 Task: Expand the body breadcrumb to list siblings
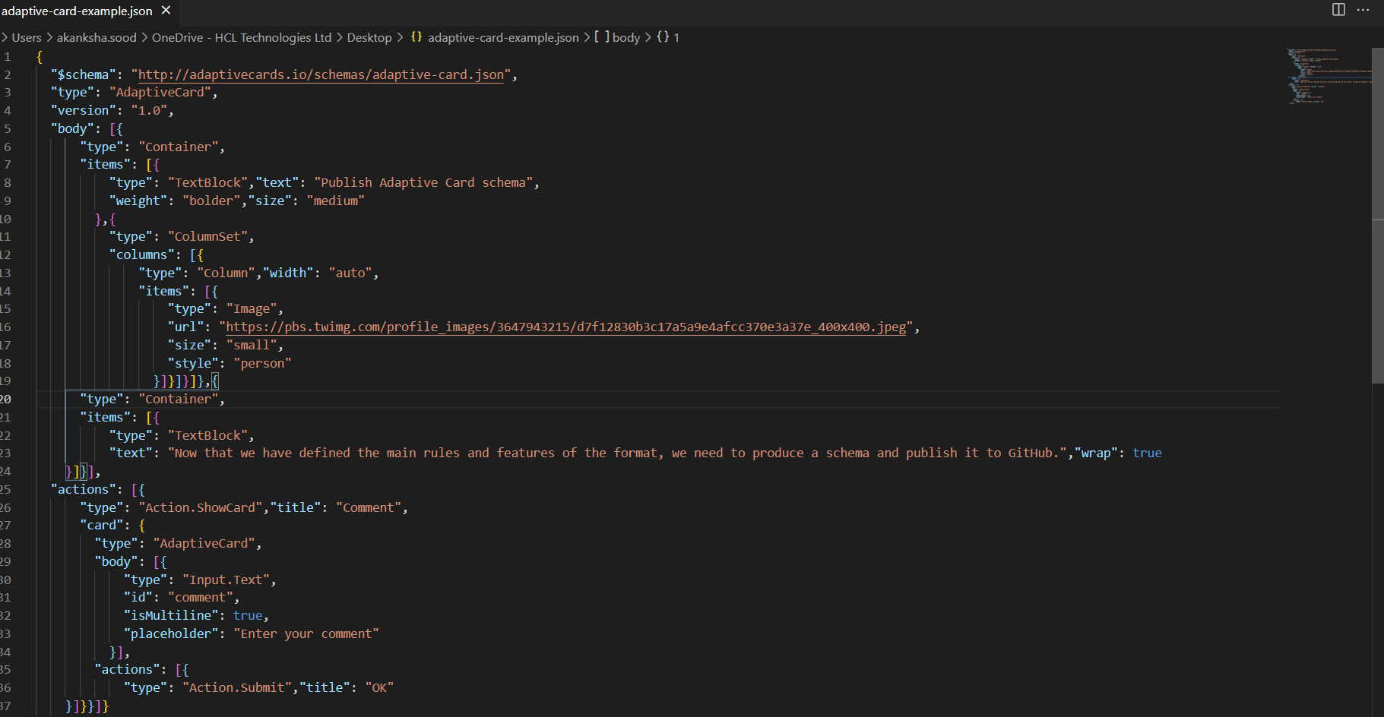[x=625, y=36]
